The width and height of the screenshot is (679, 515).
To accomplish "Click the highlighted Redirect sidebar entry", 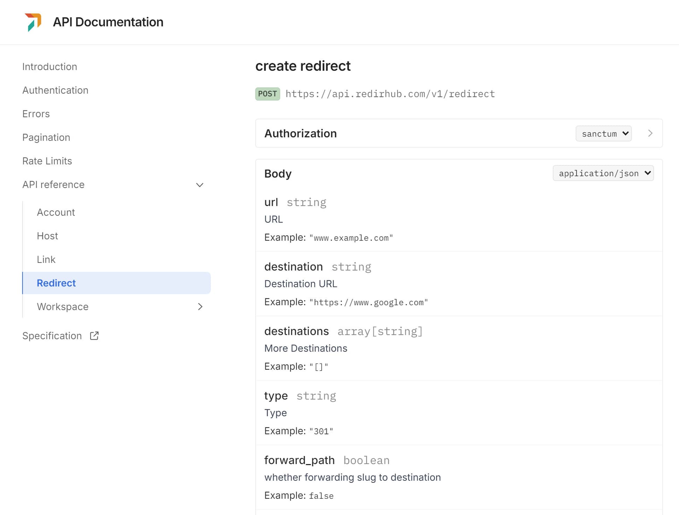I will pos(56,283).
